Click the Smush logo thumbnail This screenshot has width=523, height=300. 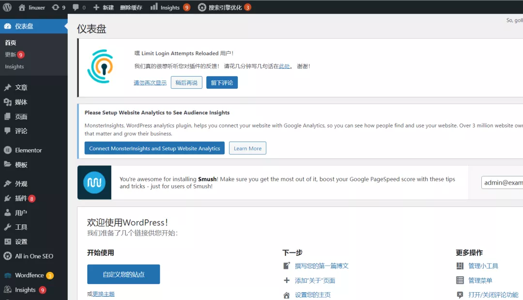pos(94,183)
